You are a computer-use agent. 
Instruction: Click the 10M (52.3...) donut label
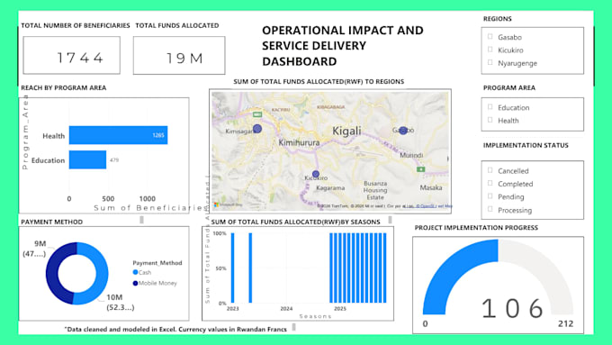pyautogui.click(x=120, y=302)
